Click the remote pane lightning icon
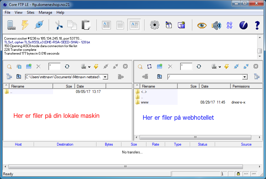The image size is (266, 179). tap(227, 66)
